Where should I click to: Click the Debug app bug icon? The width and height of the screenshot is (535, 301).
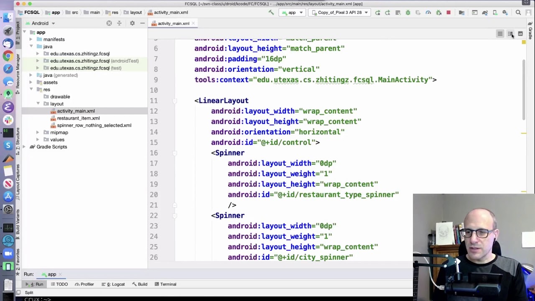click(x=408, y=13)
